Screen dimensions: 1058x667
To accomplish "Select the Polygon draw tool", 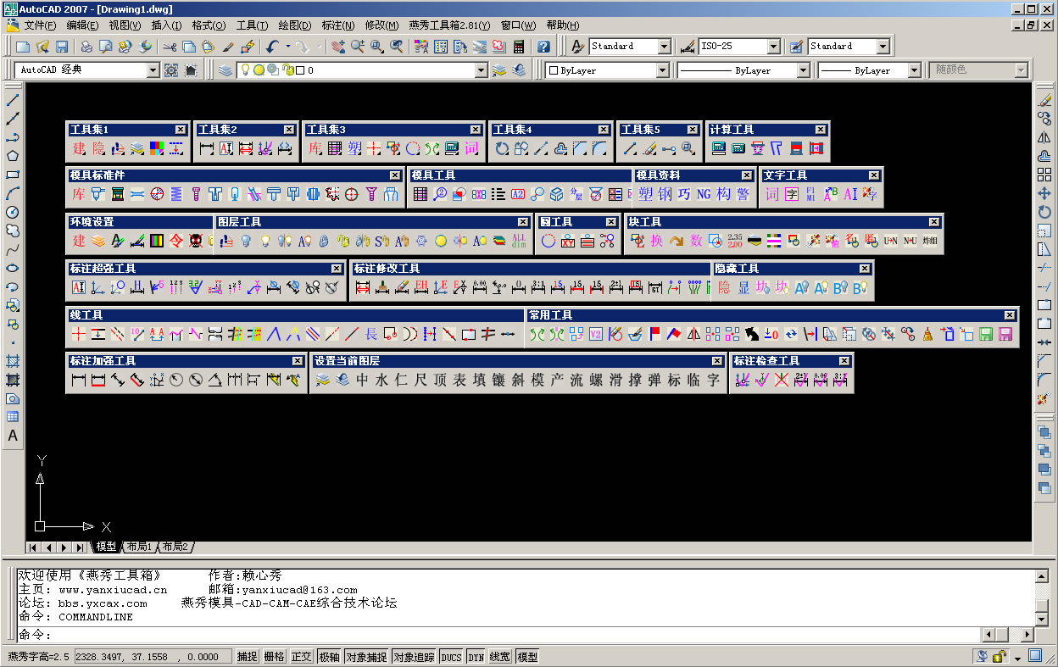I will pos(13,156).
